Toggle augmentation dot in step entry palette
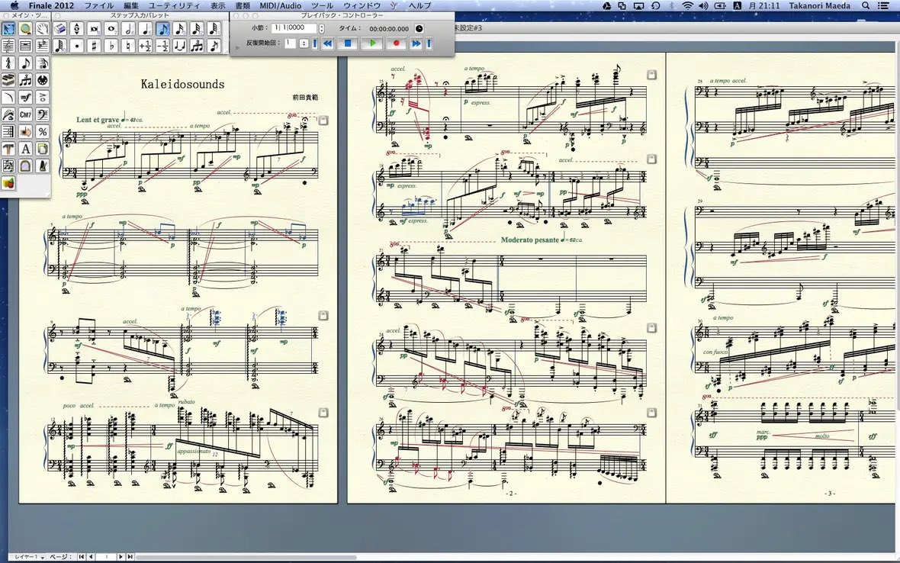 [x=77, y=46]
